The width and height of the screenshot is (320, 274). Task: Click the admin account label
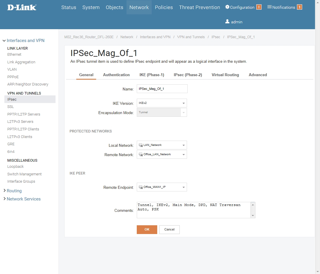(237, 22)
